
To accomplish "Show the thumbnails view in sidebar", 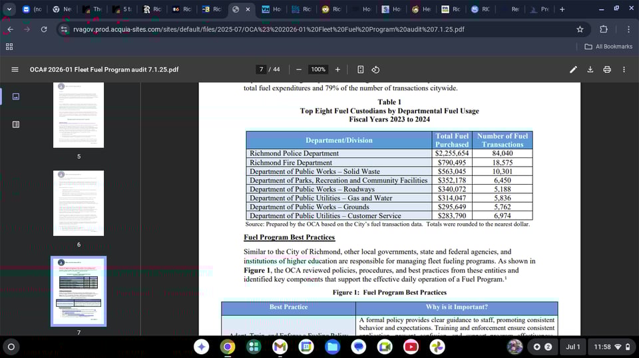I will (x=16, y=96).
